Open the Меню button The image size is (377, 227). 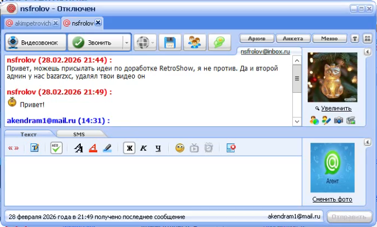[x=329, y=39]
